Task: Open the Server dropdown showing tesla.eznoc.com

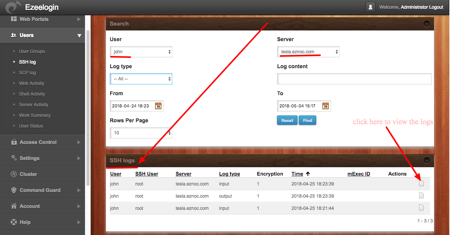Action: 308,52
